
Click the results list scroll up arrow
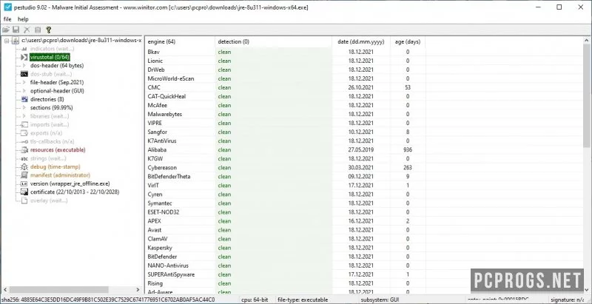587,41
